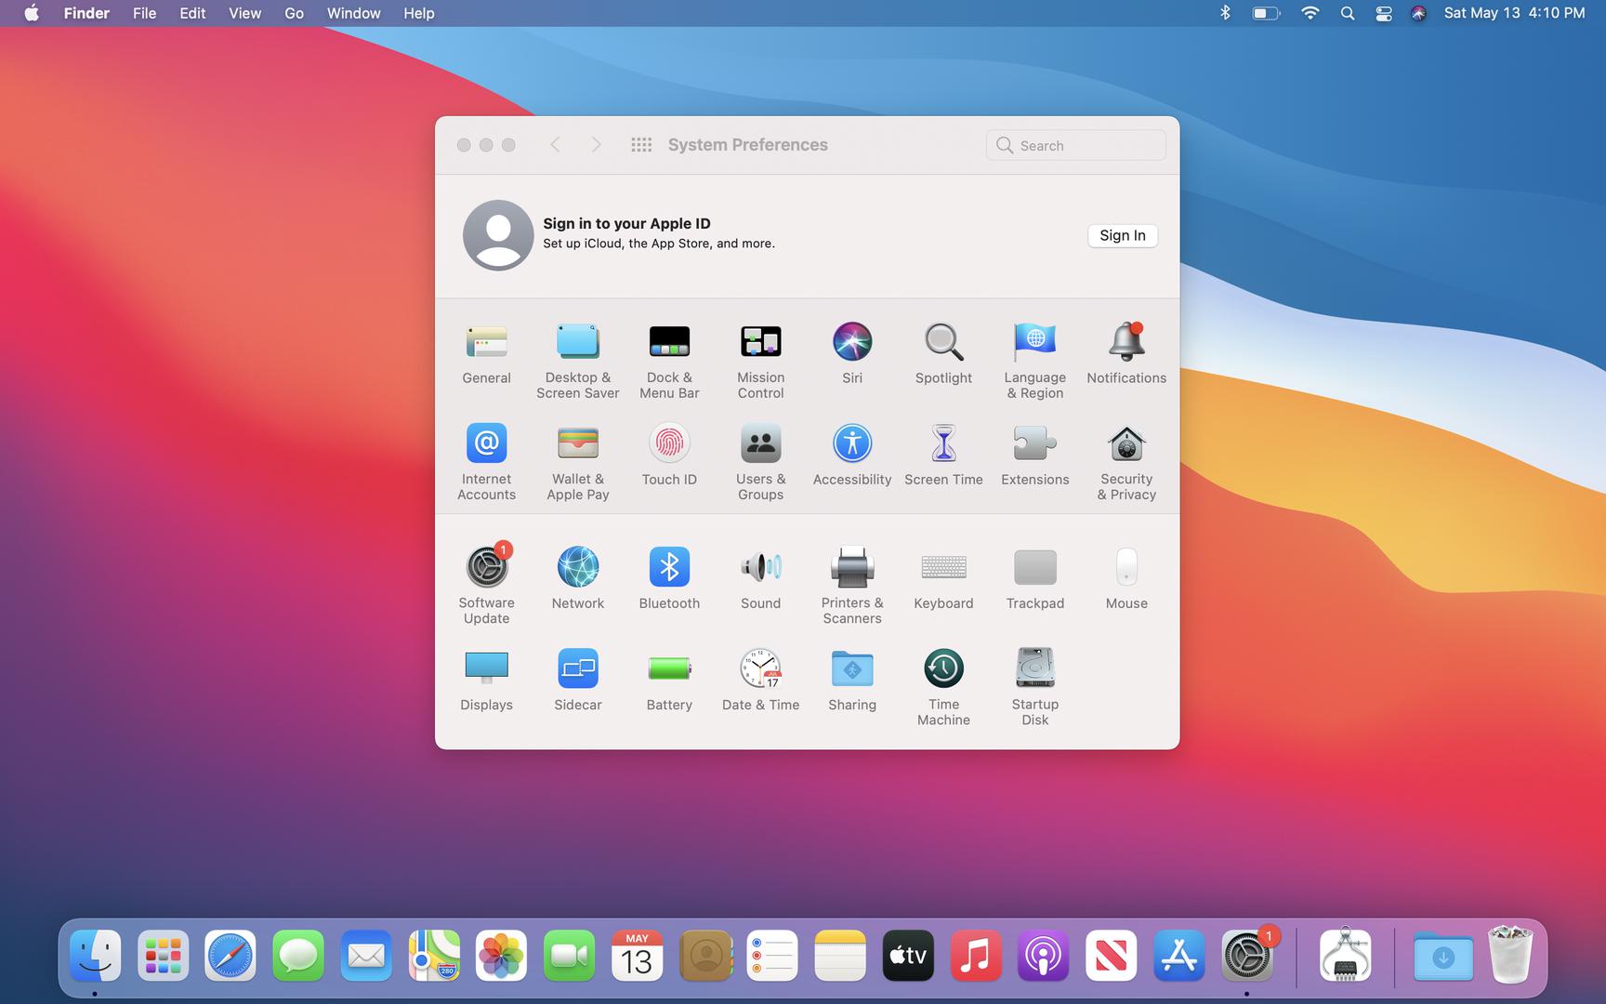Image resolution: width=1606 pixels, height=1004 pixels.
Task: Click the Show All grid button
Action: point(641,145)
